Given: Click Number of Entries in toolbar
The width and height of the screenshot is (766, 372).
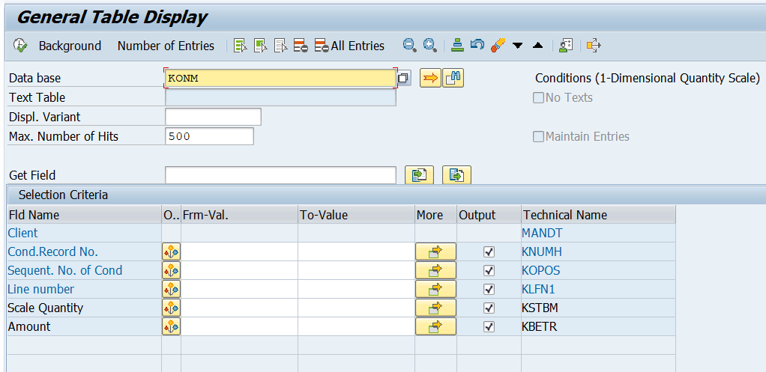Looking at the screenshot, I should (x=166, y=46).
